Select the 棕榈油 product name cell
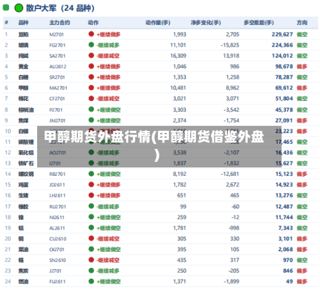 26,110
